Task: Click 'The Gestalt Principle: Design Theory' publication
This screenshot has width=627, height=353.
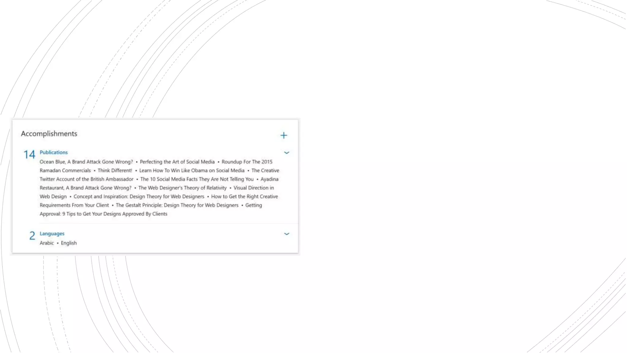Action: pyautogui.click(x=177, y=205)
